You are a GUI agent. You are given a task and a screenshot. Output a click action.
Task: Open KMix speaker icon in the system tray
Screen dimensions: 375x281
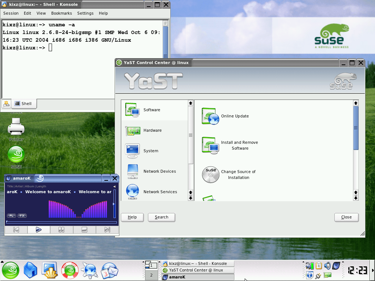(327, 266)
